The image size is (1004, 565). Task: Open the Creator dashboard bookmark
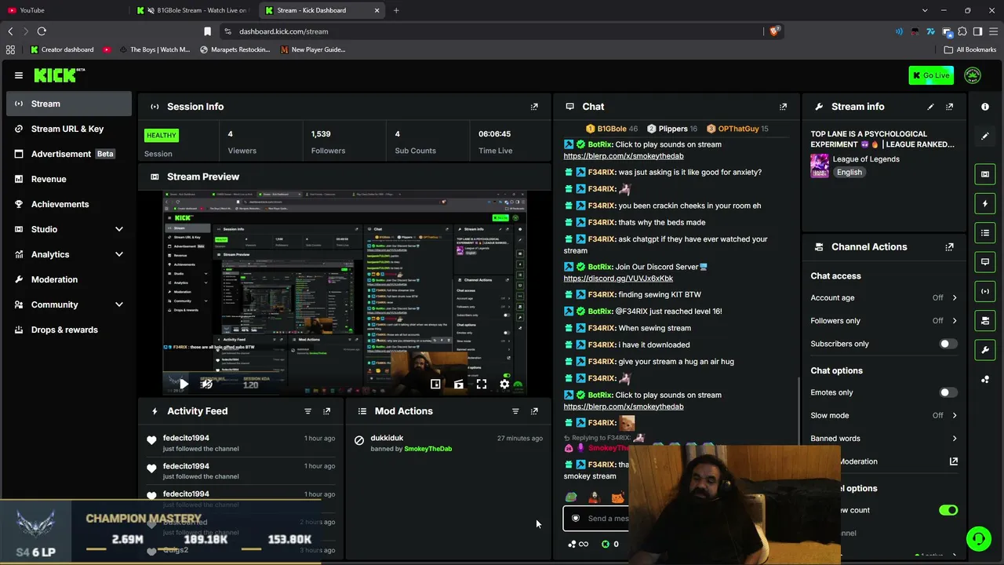click(62, 49)
